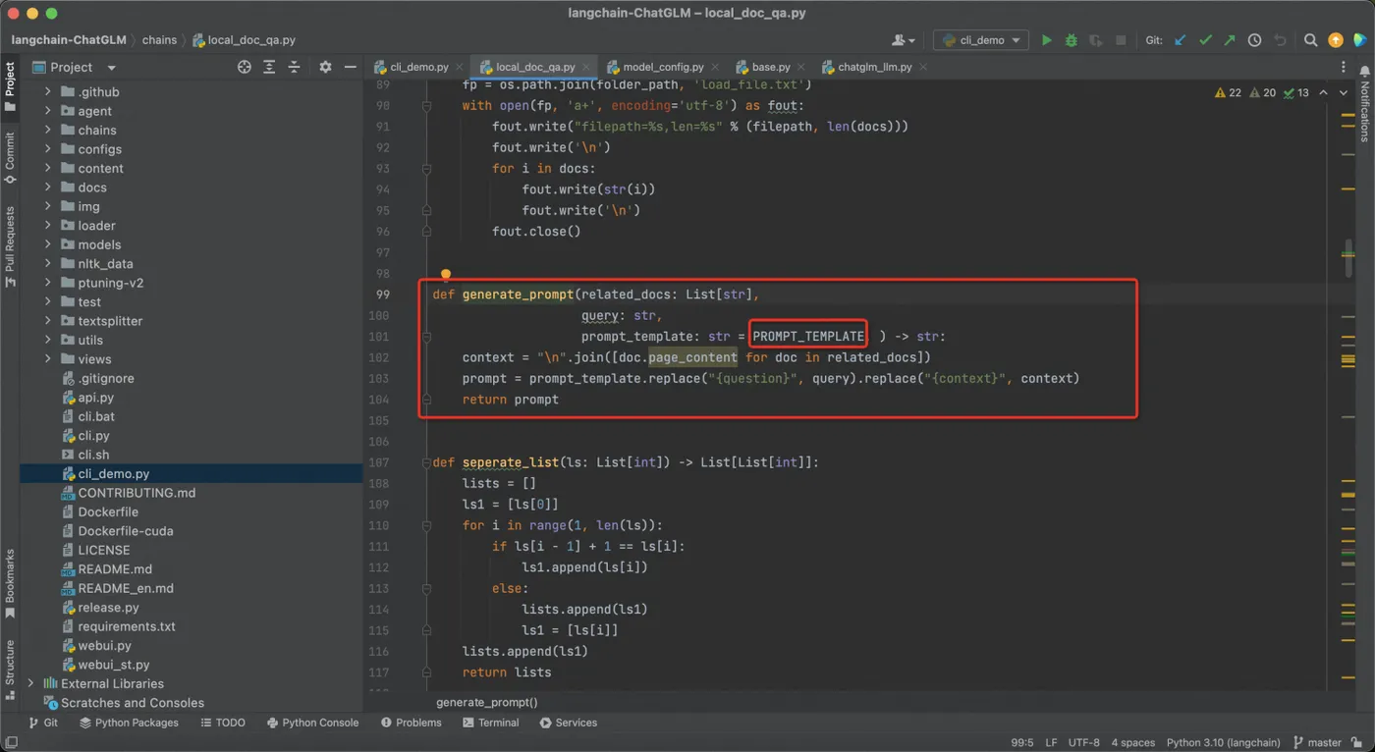Expand the ptuning-v2 folder
Image resolution: width=1375 pixels, height=752 pixels.
click(x=47, y=283)
